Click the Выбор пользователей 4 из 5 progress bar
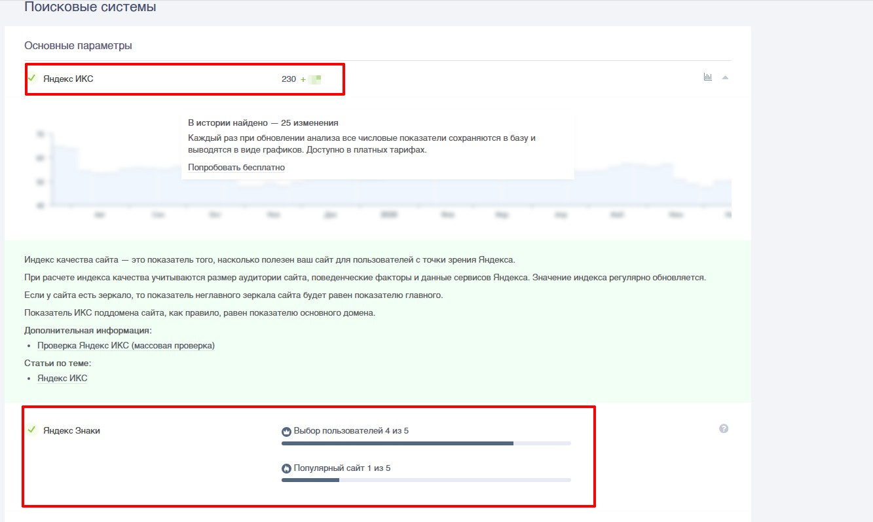The width and height of the screenshot is (873, 522). 426,443
